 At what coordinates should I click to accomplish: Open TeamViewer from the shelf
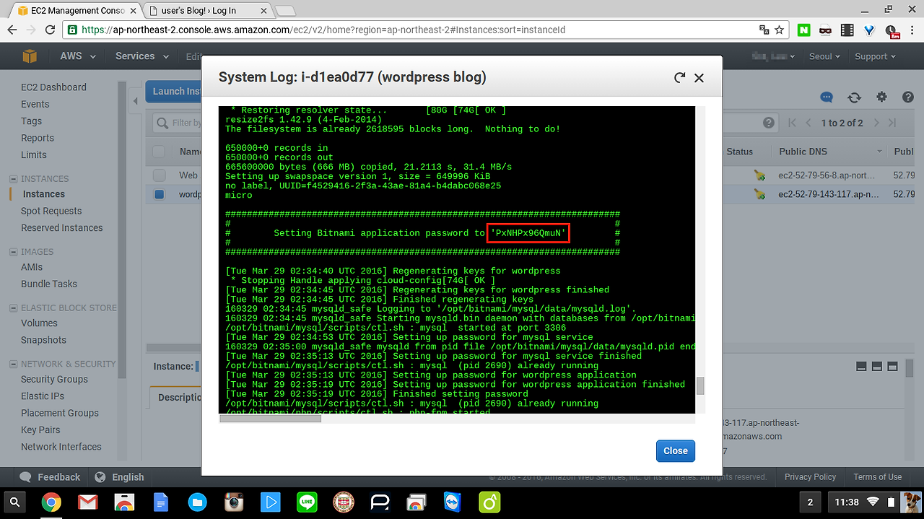click(x=452, y=502)
